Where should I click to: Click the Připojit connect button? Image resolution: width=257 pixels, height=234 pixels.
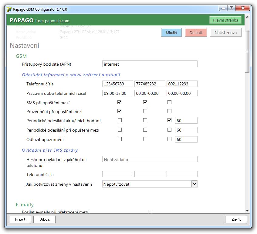20,219
